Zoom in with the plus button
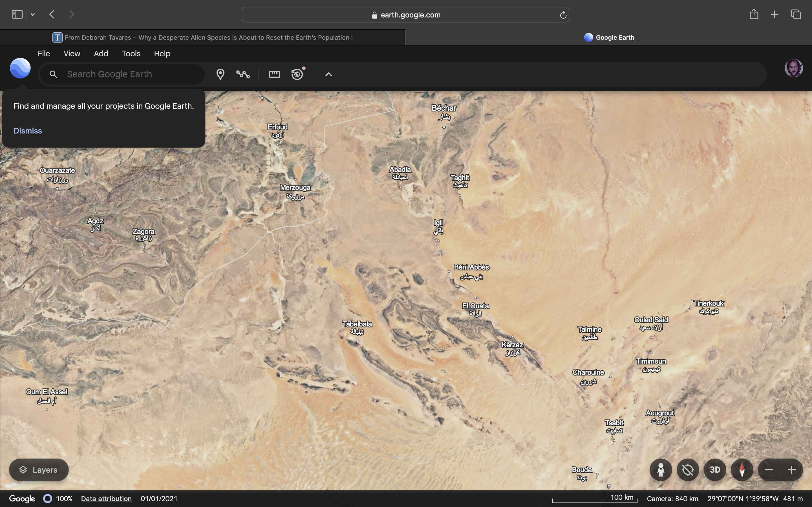Viewport: 812px width, 507px height. [x=791, y=470]
